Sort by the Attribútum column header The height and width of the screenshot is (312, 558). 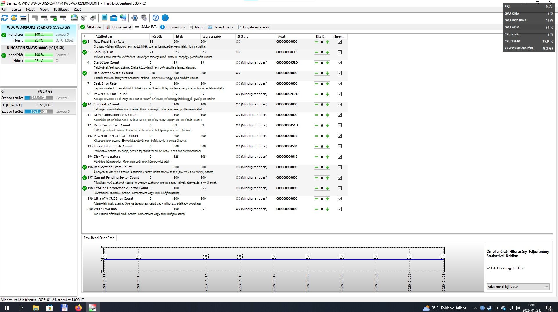click(121, 37)
